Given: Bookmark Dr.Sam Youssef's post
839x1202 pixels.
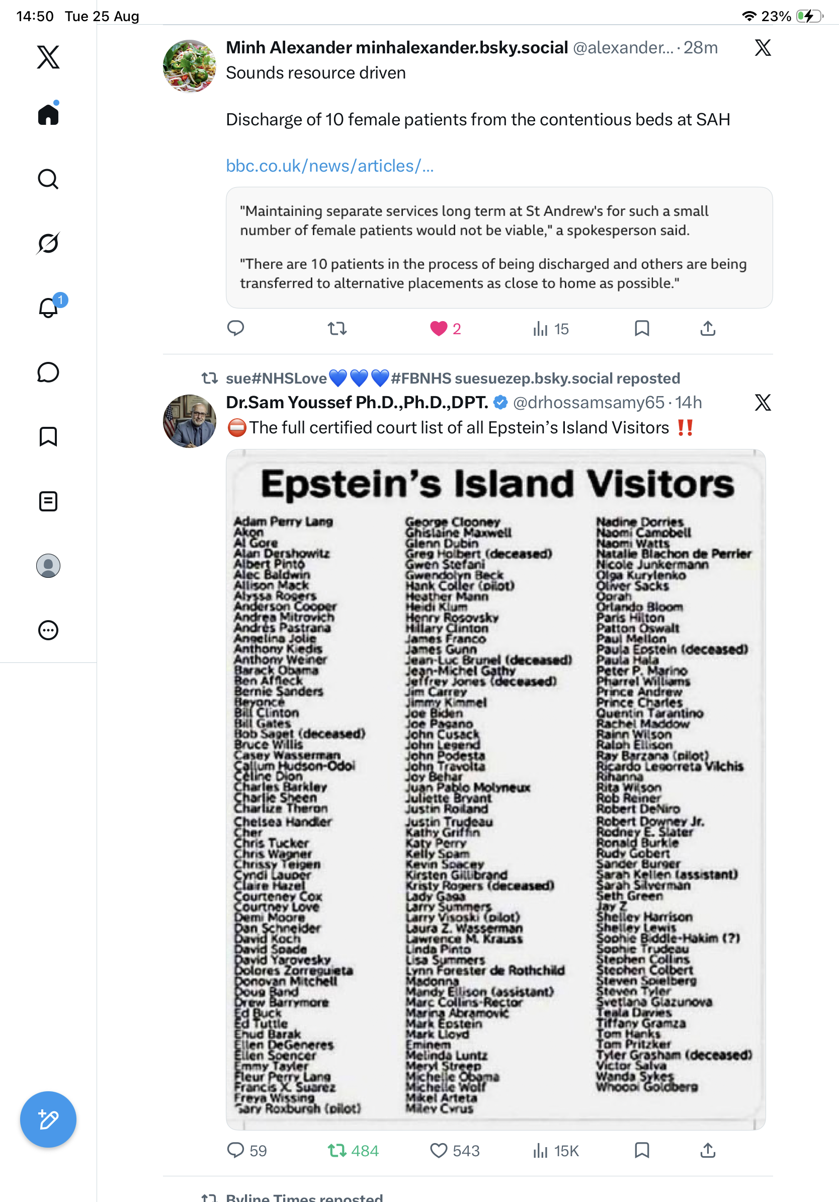Looking at the screenshot, I should tap(642, 1151).
